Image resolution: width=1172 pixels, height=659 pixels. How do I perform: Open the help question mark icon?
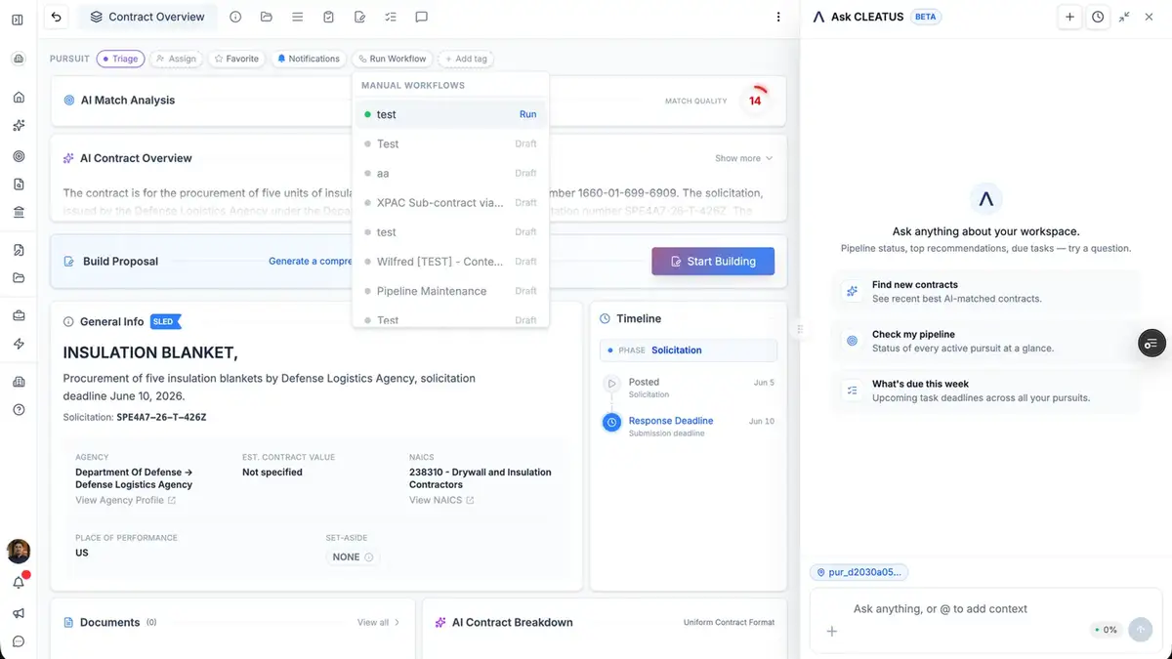[19, 410]
